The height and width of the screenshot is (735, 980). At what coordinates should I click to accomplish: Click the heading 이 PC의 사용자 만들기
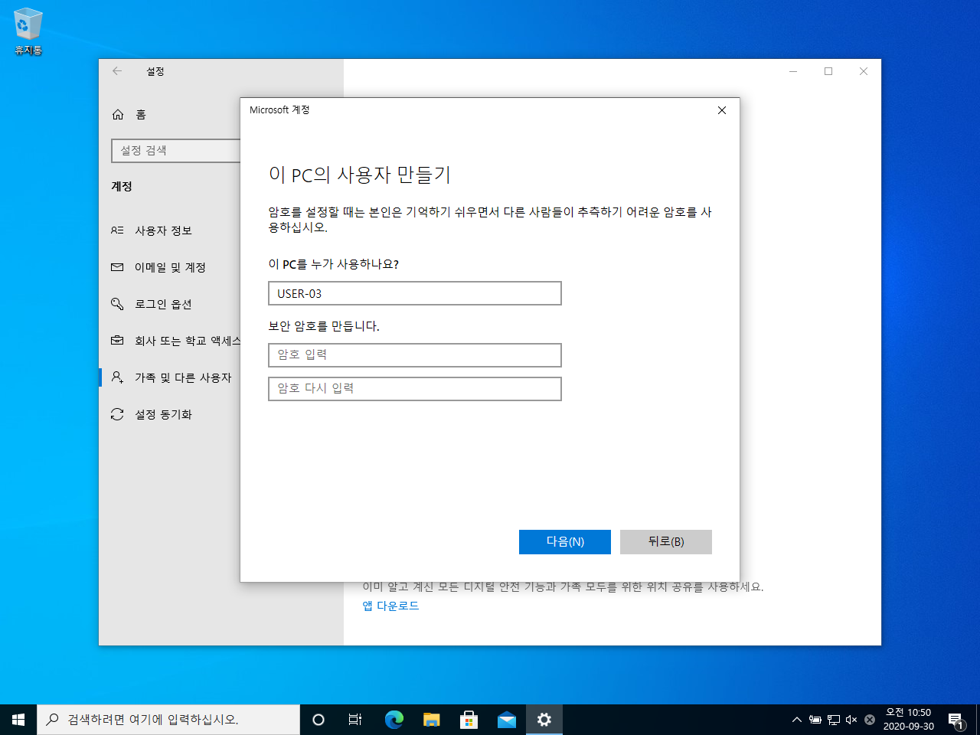pyautogui.click(x=360, y=175)
